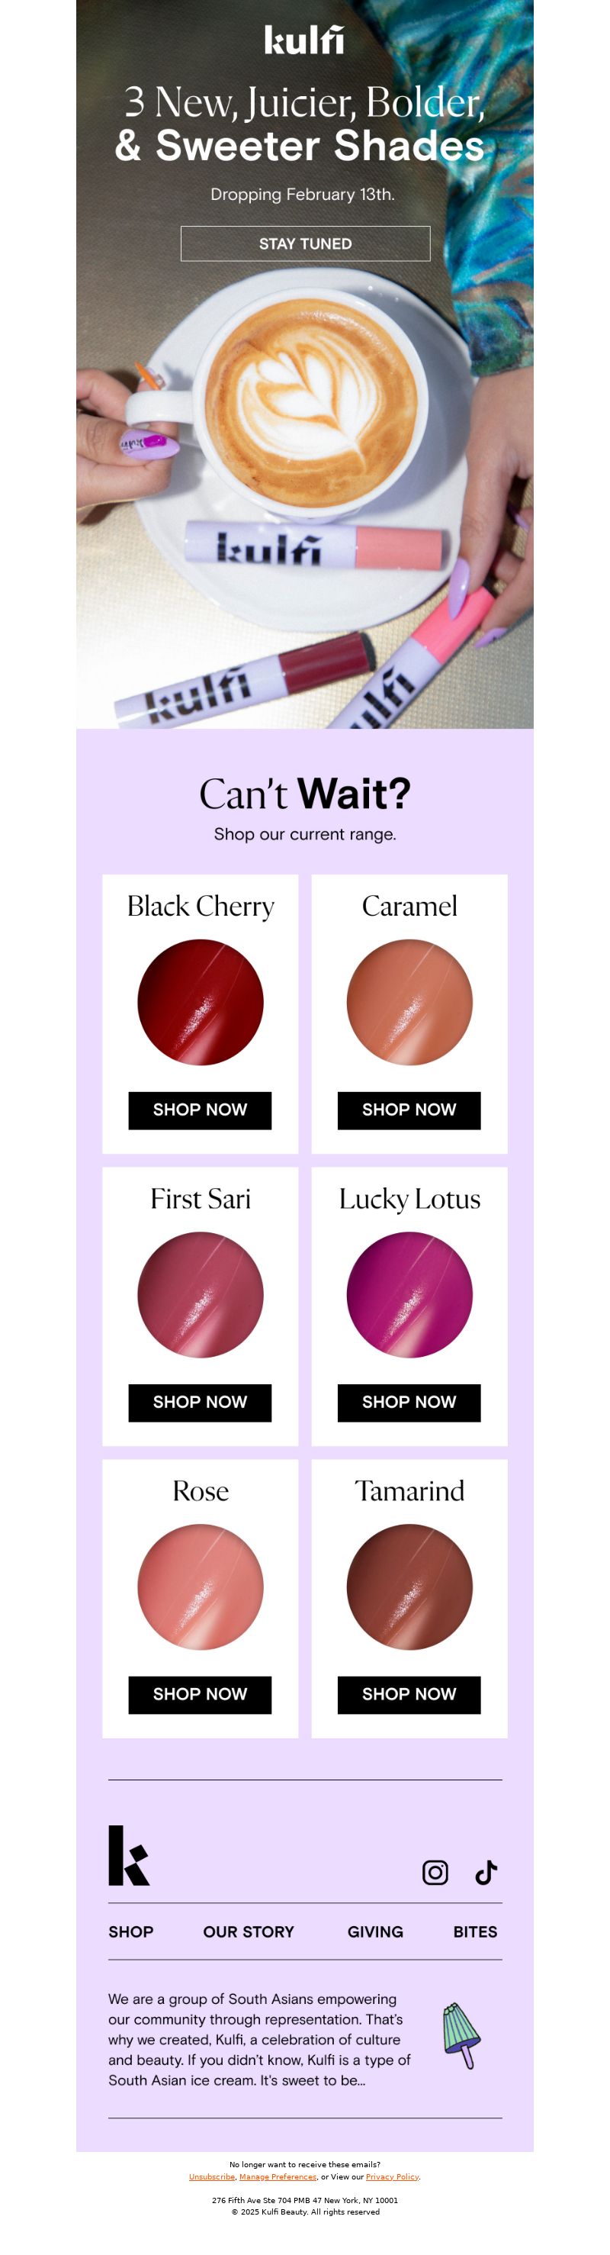The height and width of the screenshot is (2255, 610).
Task: Select the Black Cherry color swatch
Action: click(x=201, y=1002)
